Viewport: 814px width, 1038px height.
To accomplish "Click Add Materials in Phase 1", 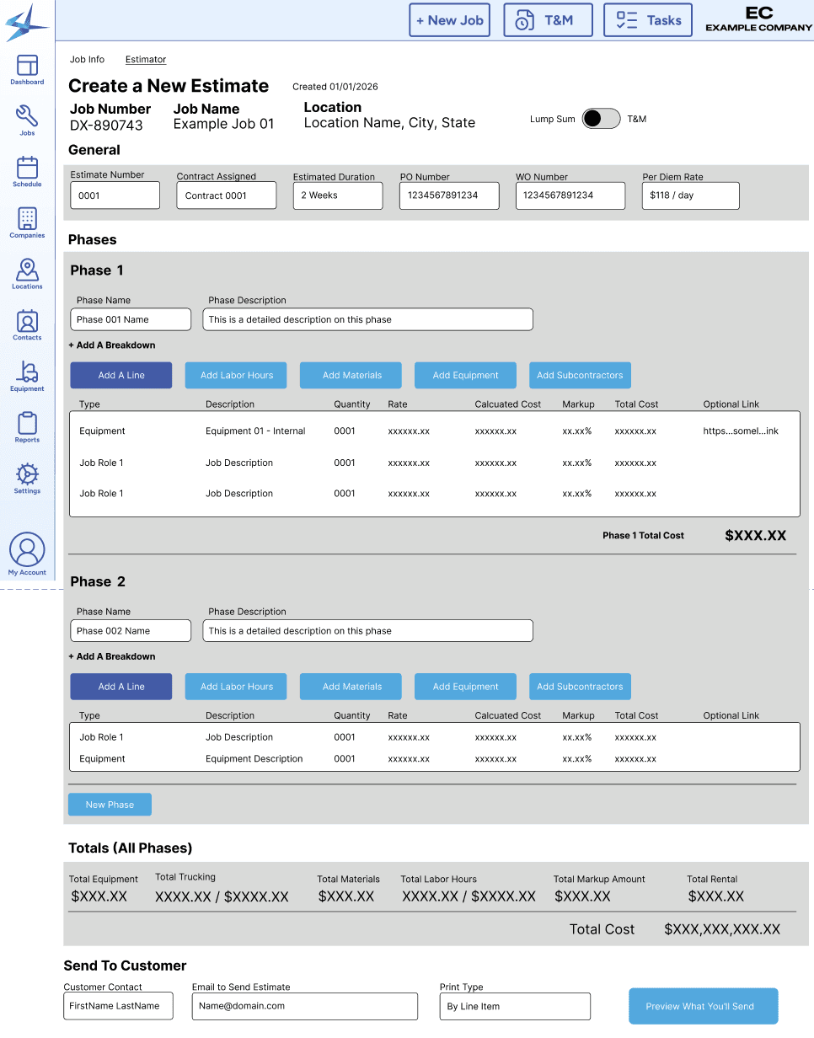I will pyautogui.click(x=351, y=375).
